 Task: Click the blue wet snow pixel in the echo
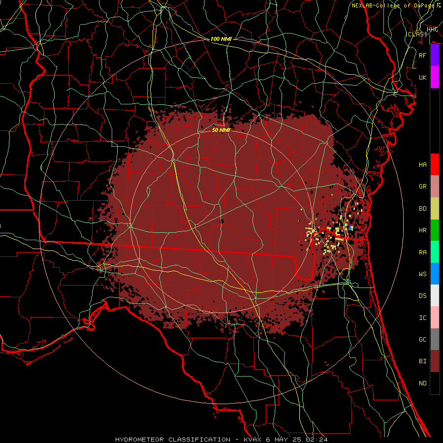pos(351,228)
